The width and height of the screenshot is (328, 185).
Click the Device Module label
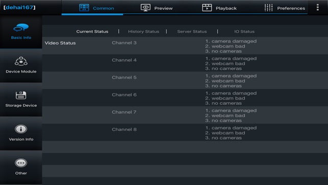[21, 72]
